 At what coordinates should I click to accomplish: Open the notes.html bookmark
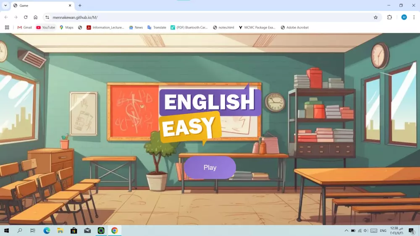coord(223,28)
